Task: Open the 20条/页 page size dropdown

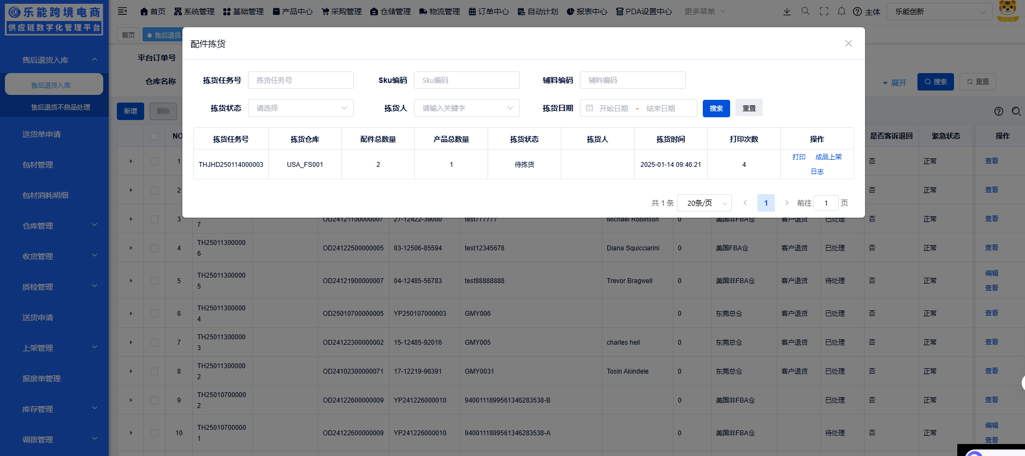Action: pyautogui.click(x=704, y=203)
